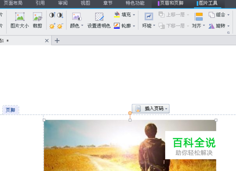
Task: Click the 填充 fill bucket icon
Action: tap(117, 15)
